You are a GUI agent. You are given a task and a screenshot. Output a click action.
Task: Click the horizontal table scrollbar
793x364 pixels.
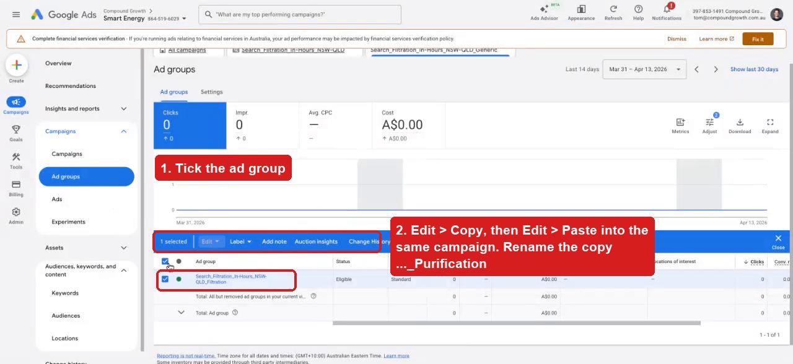516,323
